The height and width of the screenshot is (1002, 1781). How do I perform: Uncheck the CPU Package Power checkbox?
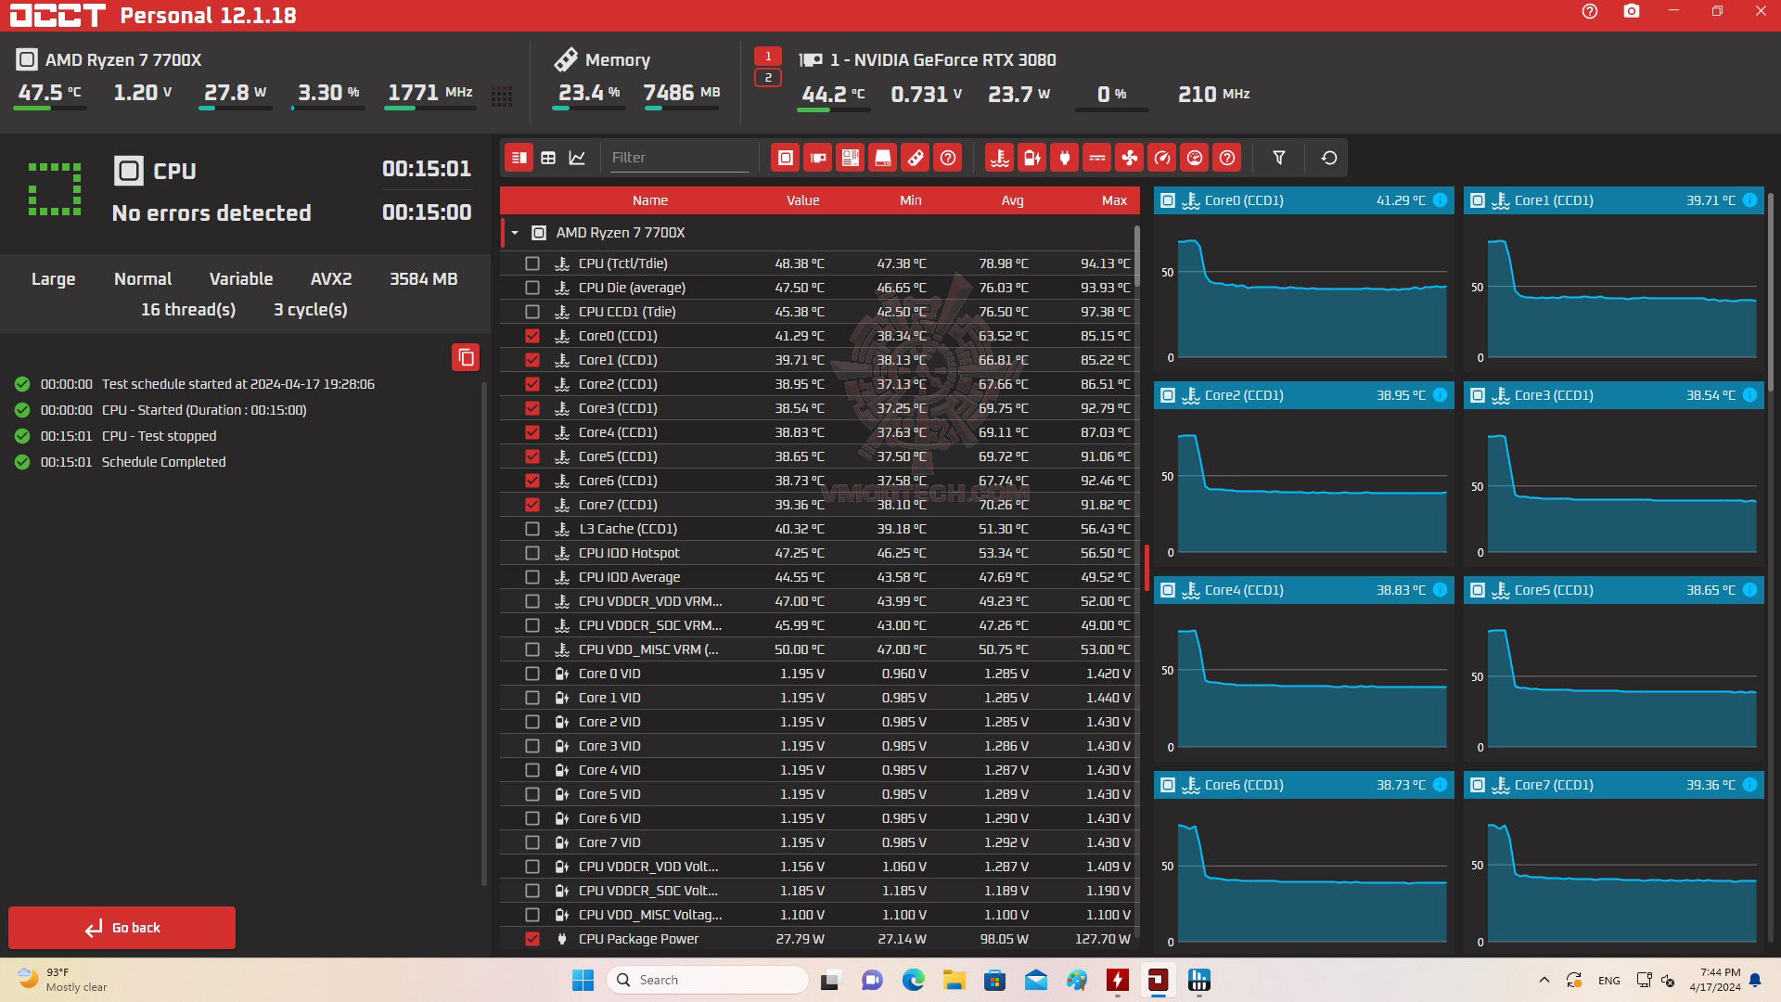(x=532, y=939)
